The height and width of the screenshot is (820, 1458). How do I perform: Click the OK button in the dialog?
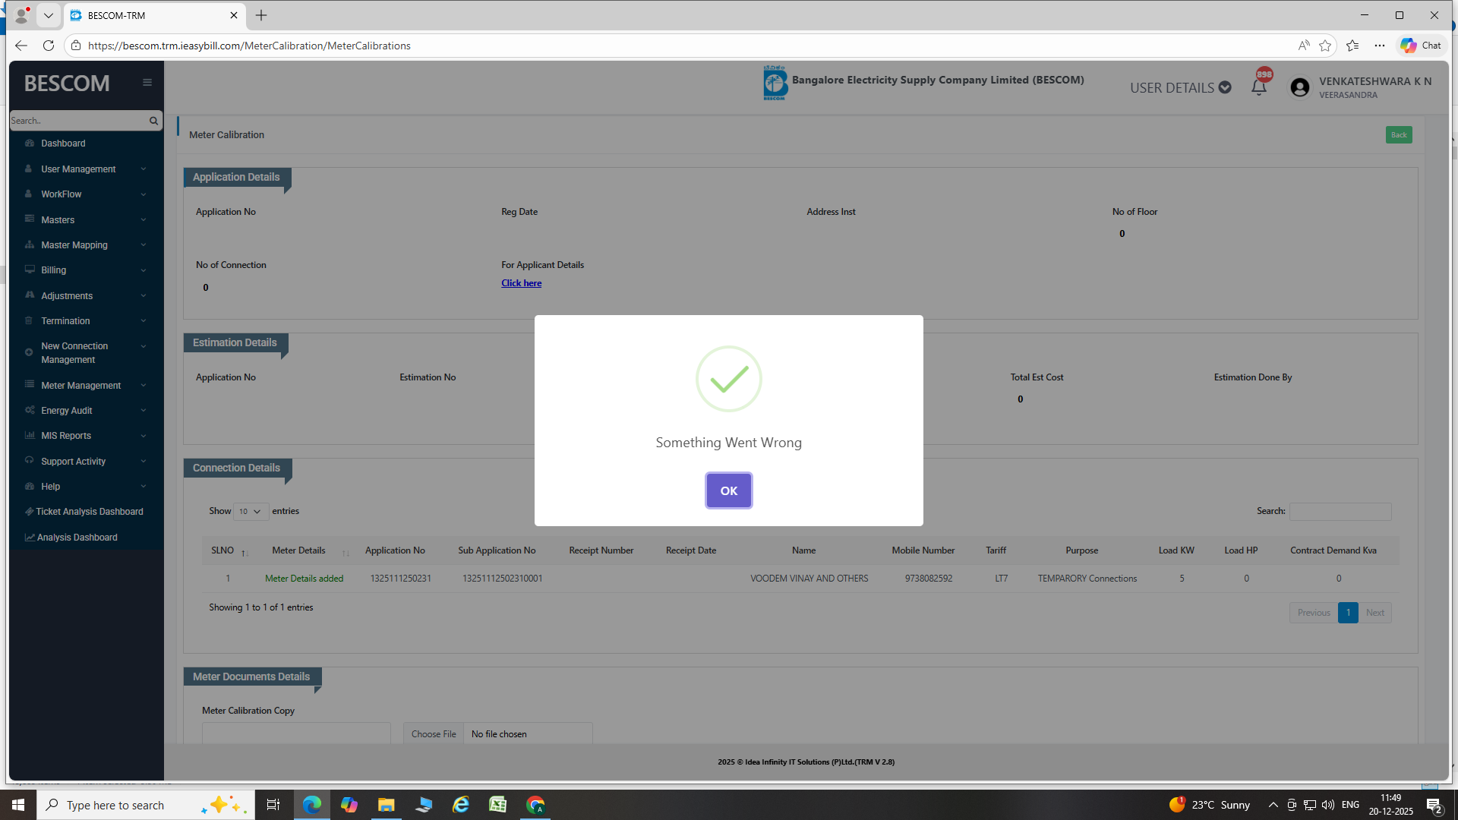coord(728,490)
